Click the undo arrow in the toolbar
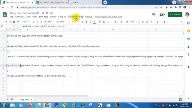This screenshot has height=108, width=192. (6, 22)
